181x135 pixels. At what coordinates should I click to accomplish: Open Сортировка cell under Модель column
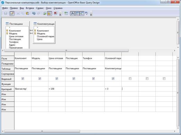click(x=40, y=74)
